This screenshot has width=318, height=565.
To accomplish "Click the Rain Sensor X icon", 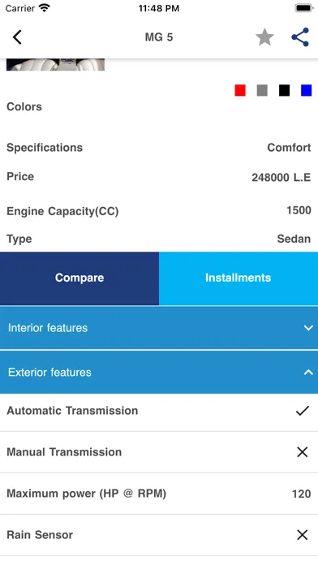I will pyautogui.click(x=302, y=535).
